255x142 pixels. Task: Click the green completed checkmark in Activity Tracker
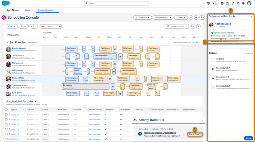[140, 134]
